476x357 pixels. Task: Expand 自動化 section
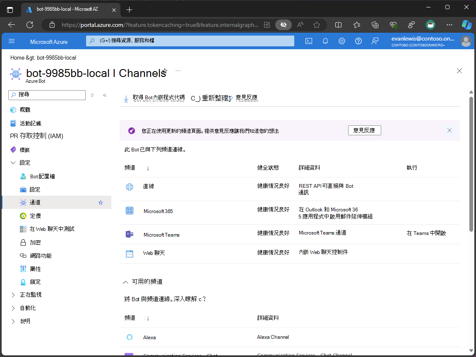13,308
